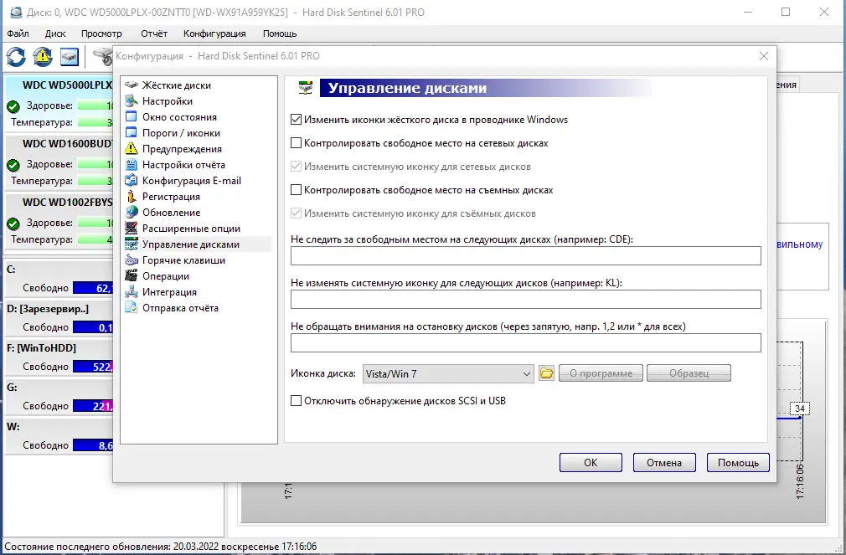Select Жёсткие диски in configuration list

[177, 85]
